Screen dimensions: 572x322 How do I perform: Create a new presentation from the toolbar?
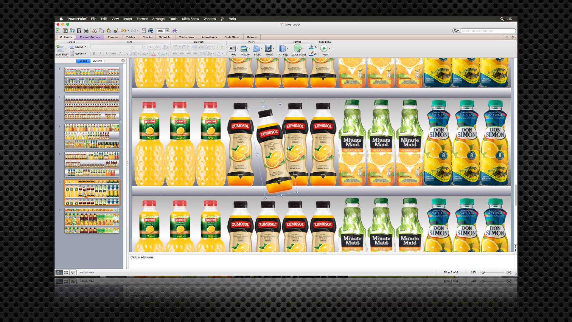pyautogui.click(x=58, y=31)
